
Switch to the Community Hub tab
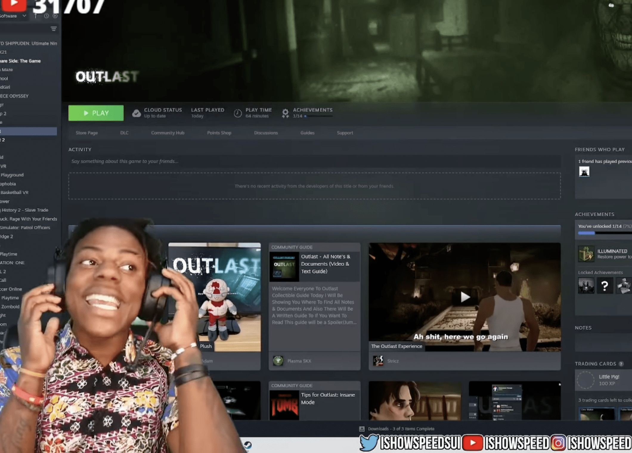pyautogui.click(x=168, y=133)
